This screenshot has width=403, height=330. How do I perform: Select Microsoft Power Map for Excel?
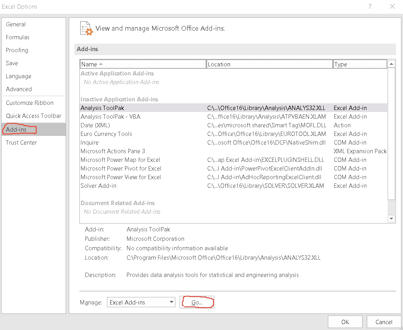pos(234,160)
